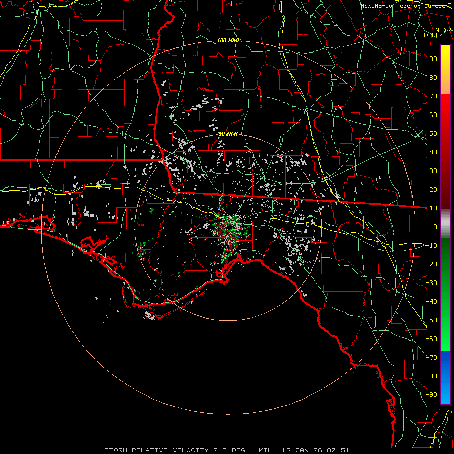
Task: Select the 0 value on the velocity scale
Action: pos(435,226)
